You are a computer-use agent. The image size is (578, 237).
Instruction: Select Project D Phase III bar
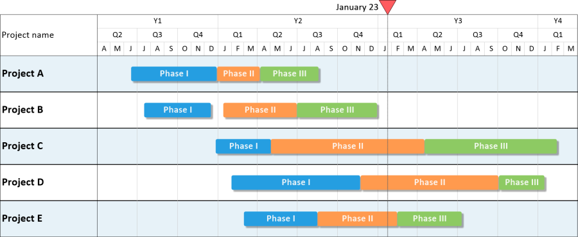click(x=521, y=183)
